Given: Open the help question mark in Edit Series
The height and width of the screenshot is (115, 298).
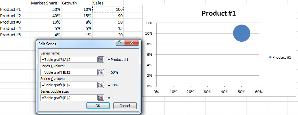Looking at the screenshot, I should pos(119,42).
